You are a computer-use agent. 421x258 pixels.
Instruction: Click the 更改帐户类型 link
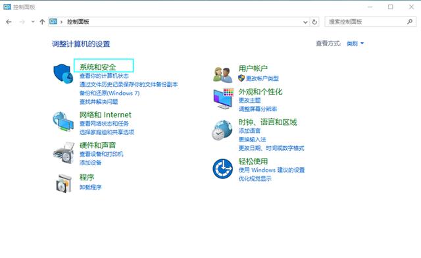point(262,78)
